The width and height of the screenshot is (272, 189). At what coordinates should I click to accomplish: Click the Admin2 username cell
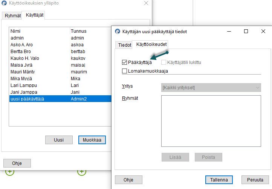(x=79, y=99)
